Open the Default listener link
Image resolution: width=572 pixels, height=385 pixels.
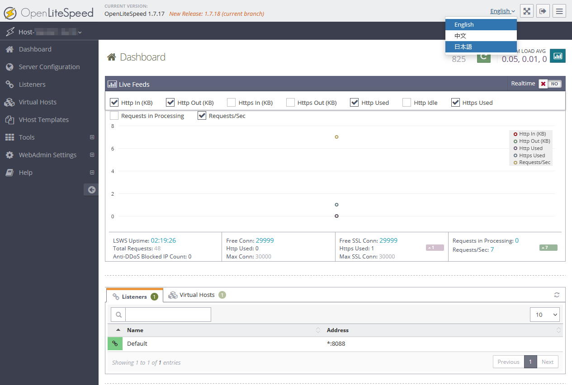[137, 343]
